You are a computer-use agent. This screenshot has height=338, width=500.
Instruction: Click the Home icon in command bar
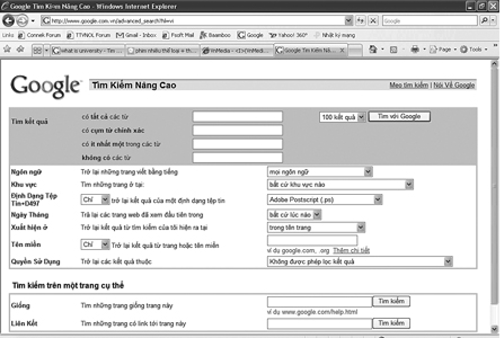(x=373, y=49)
